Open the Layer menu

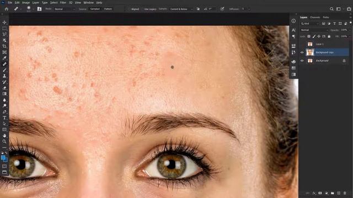pos(35,3)
